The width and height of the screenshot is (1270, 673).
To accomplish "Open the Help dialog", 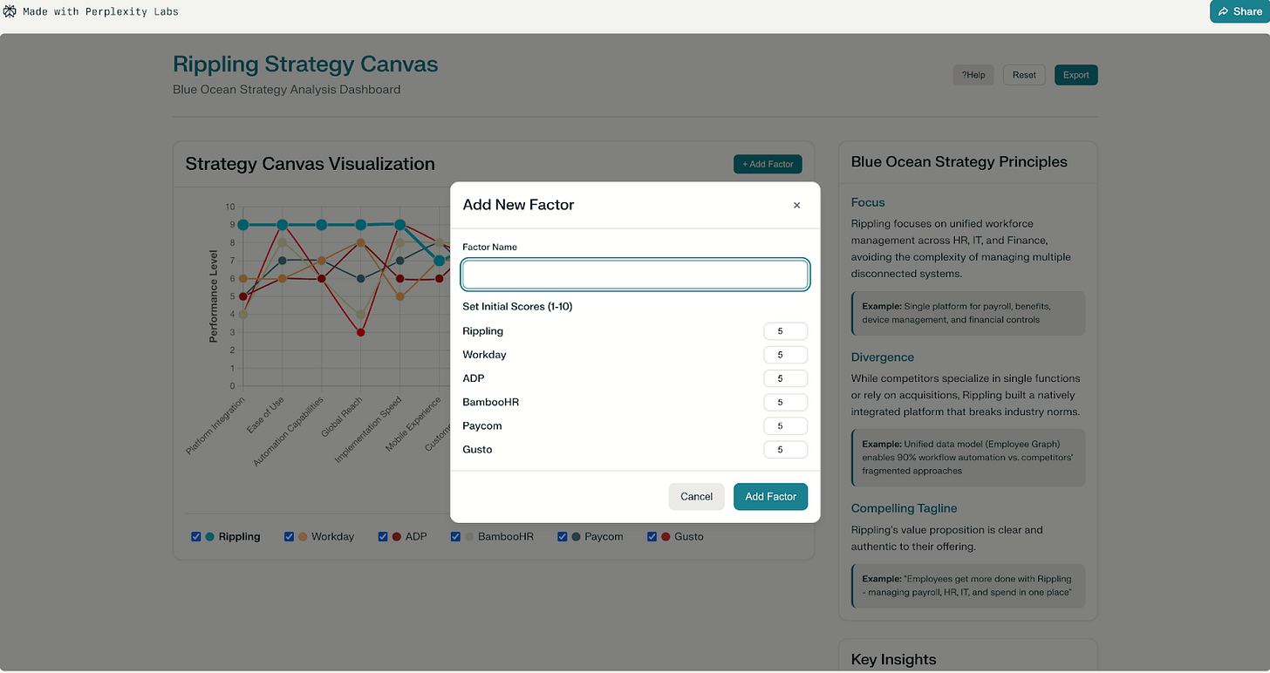I will point(973,75).
